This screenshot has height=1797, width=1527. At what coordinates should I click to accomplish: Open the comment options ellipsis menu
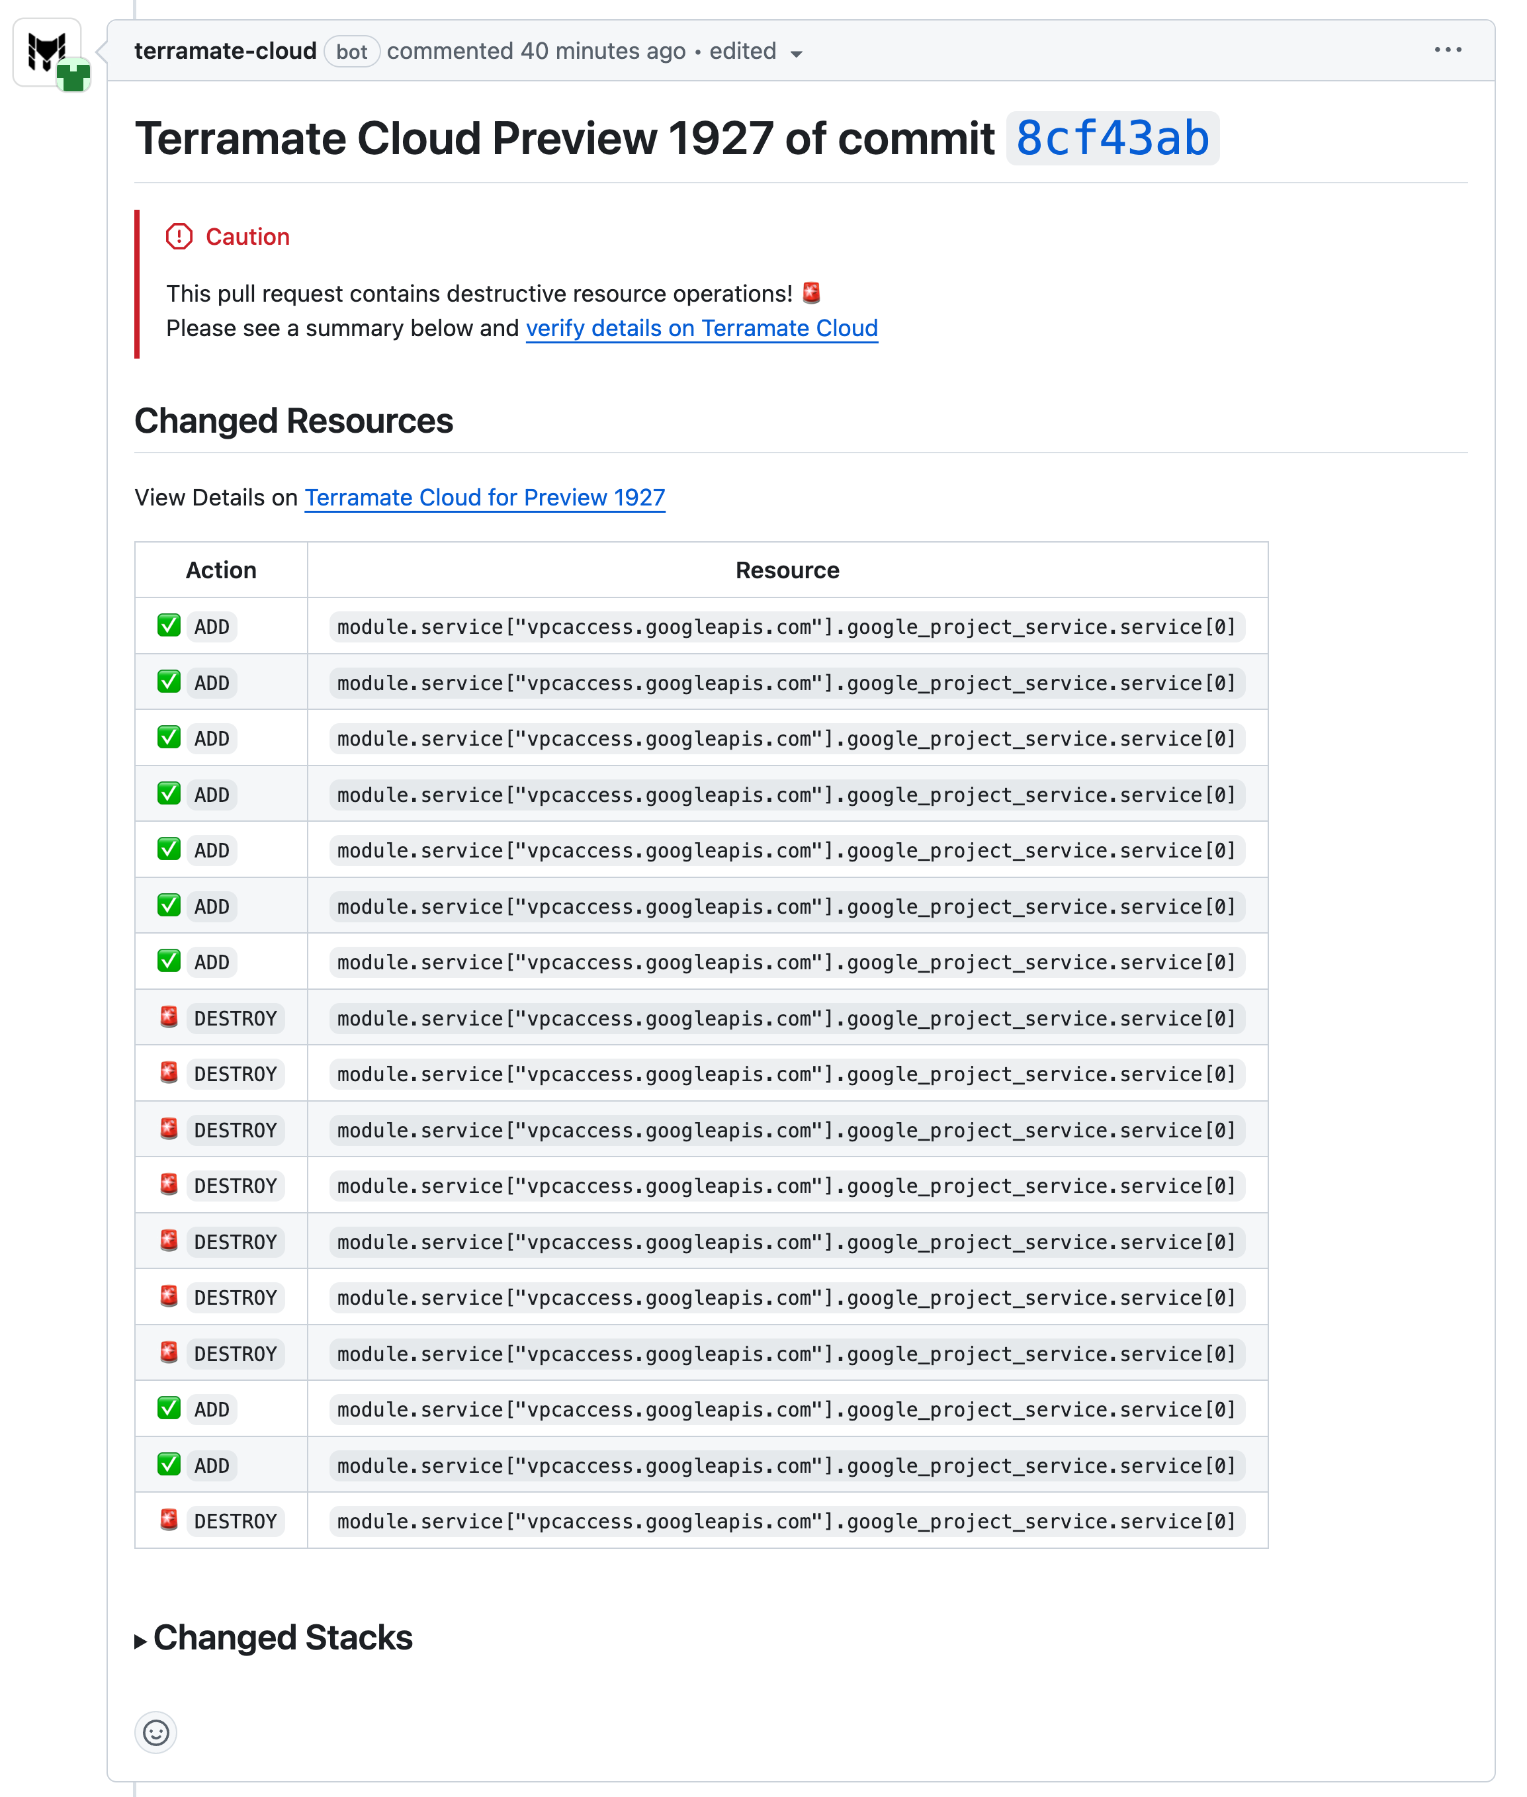point(1448,50)
